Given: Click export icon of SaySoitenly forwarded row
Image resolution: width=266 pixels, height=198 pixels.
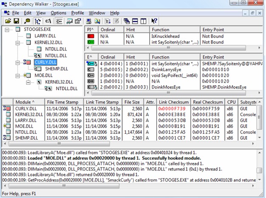Looking at the screenshot, I should point(92,64).
